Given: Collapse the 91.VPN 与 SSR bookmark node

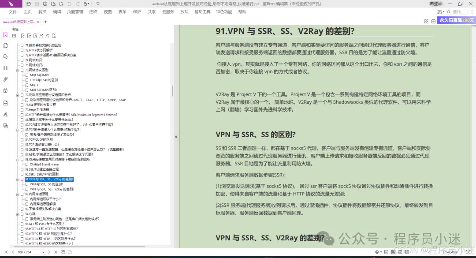Looking at the screenshot, I should [x=18, y=179].
